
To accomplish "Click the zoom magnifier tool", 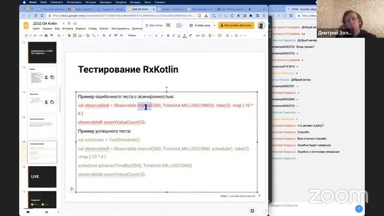I will [x=59, y=36].
